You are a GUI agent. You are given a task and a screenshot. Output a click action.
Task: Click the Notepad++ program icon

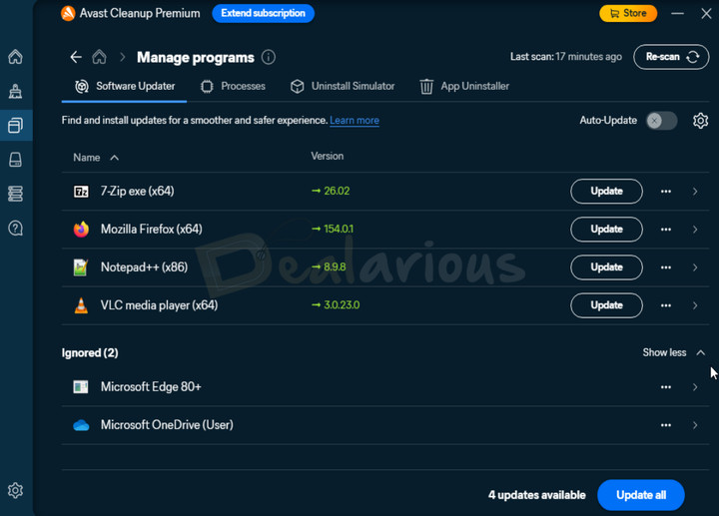point(81,267)
